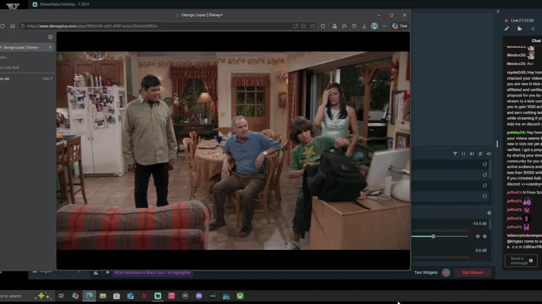Screen dimensions: 542x304
Task: Open Task View from the taskbar
Action: [61, 296]
